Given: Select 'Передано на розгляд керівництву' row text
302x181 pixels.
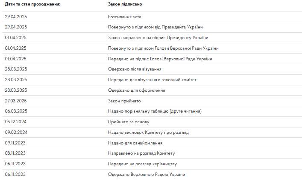Looking at the screenshot, I should tap(143, 164).
